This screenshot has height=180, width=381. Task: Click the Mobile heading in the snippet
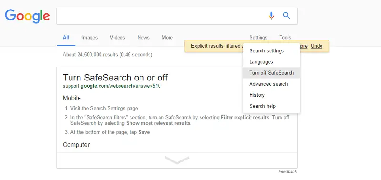coord(72,98)
